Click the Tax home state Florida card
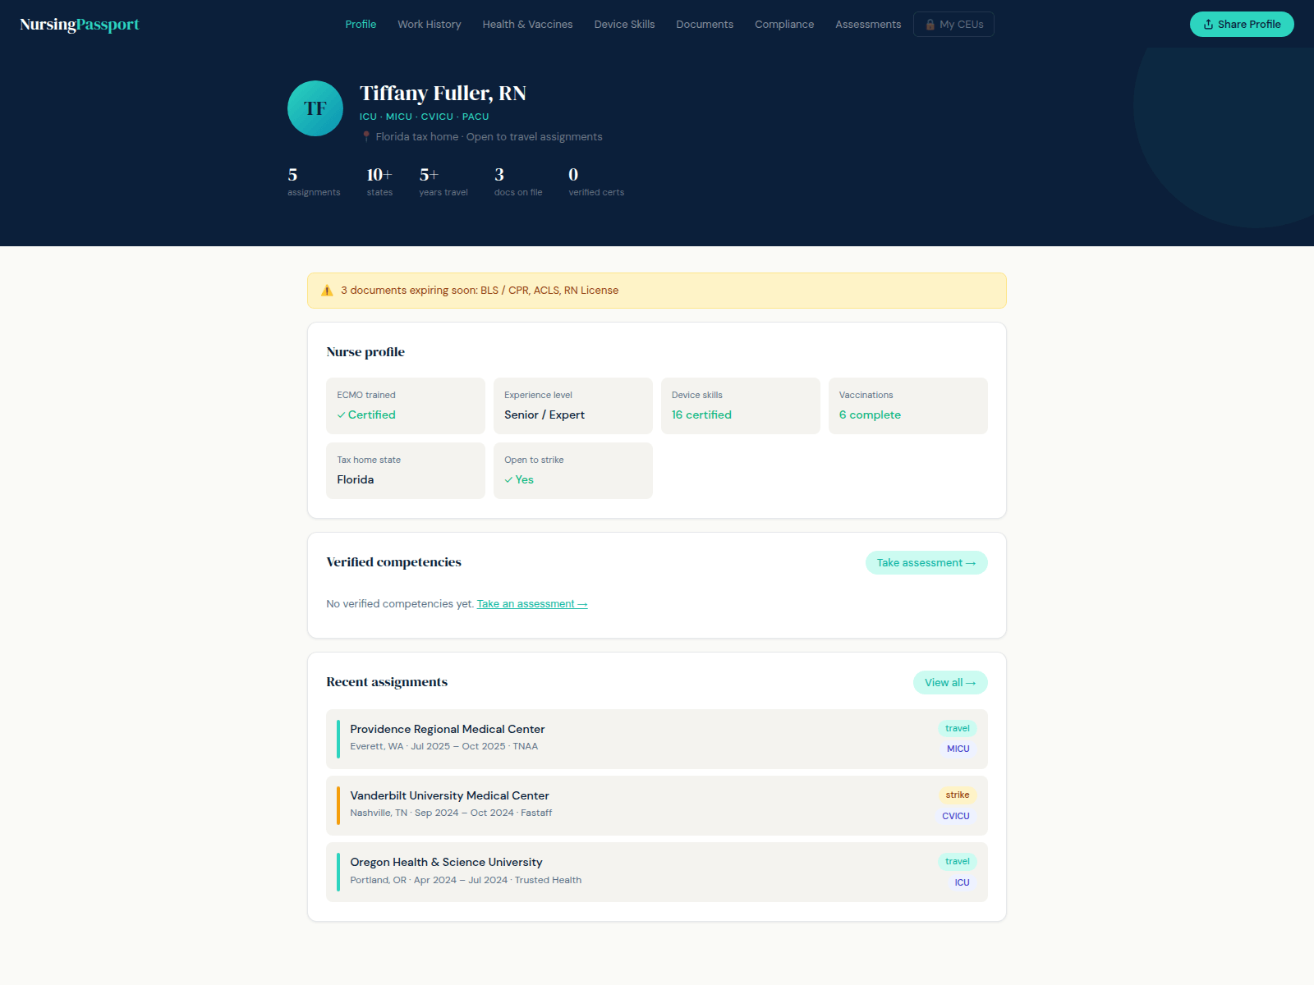 (x=406, y=470)
